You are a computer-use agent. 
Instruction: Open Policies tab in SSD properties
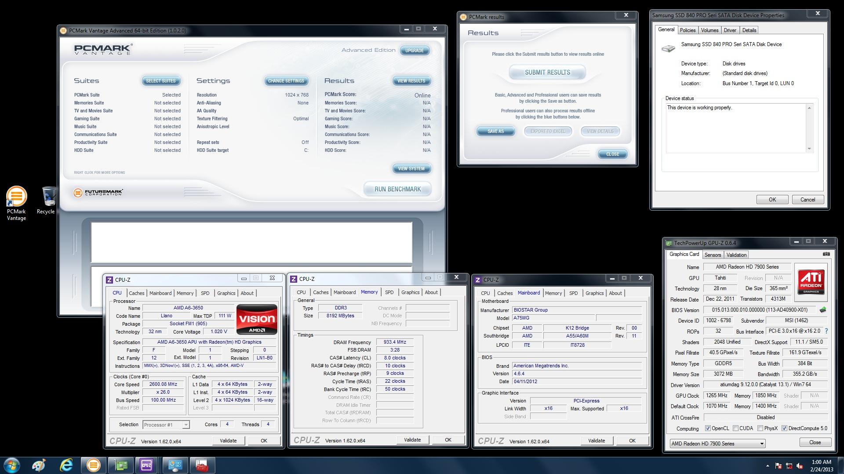tap(688, 30)
